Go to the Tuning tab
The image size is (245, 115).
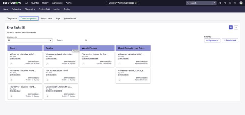click(67, 9)
